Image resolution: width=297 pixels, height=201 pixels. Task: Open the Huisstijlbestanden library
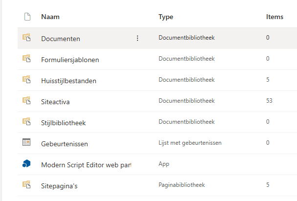(x=69, y=81)
